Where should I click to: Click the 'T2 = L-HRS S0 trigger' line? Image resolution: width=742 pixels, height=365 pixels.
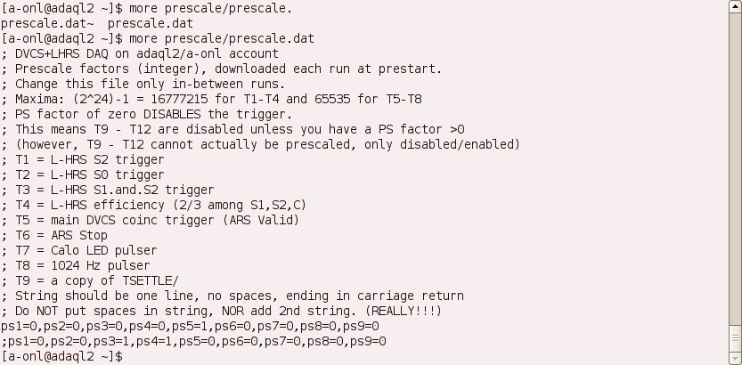tap(83, 174)
